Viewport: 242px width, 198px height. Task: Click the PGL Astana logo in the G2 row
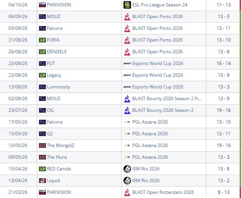point(127,134)
